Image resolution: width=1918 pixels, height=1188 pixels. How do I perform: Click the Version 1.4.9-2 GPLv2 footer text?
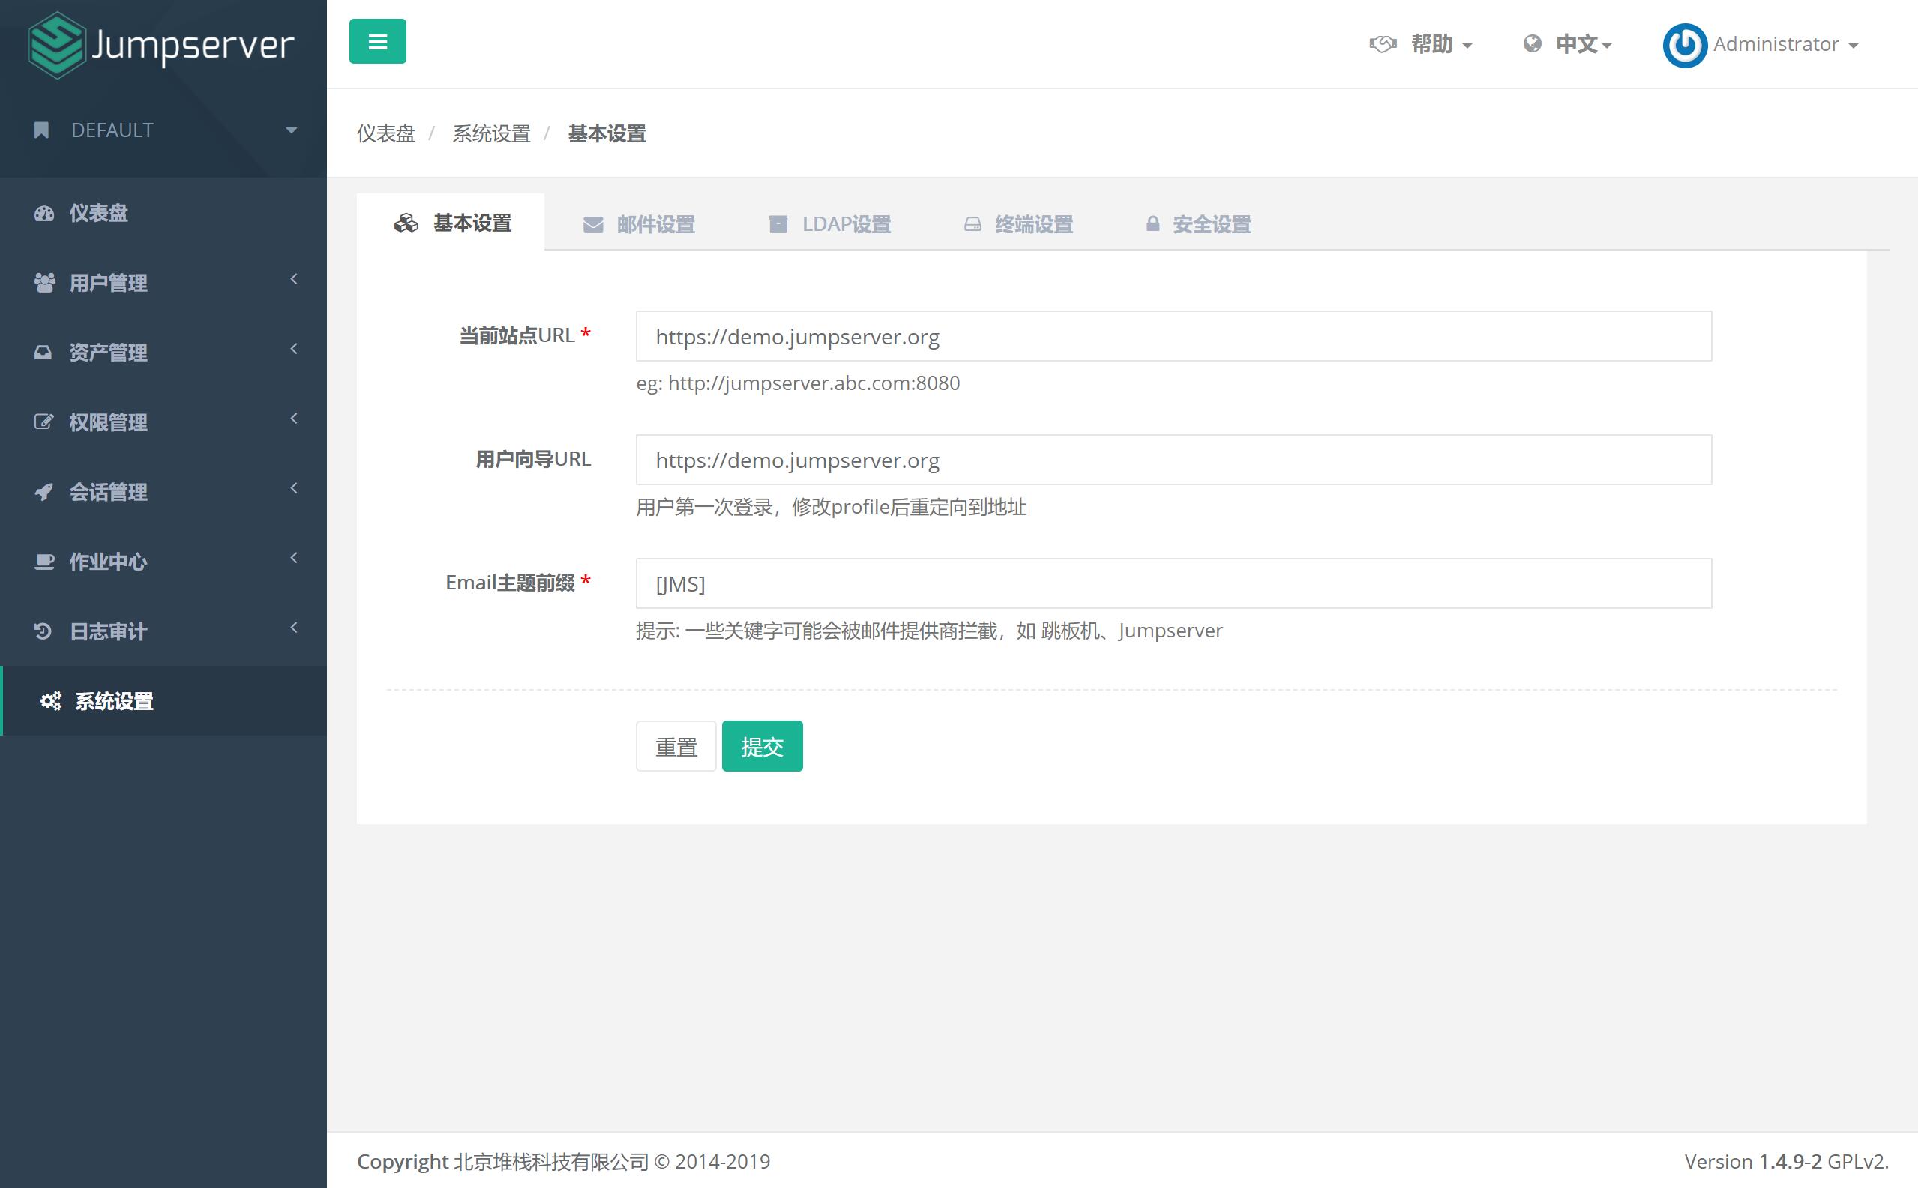[x=1786, y=1161]
